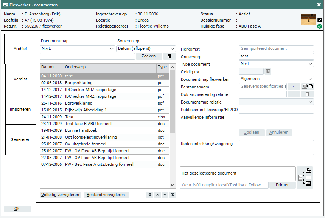
Task: Open the Type document dropdown
Action: 276,64
